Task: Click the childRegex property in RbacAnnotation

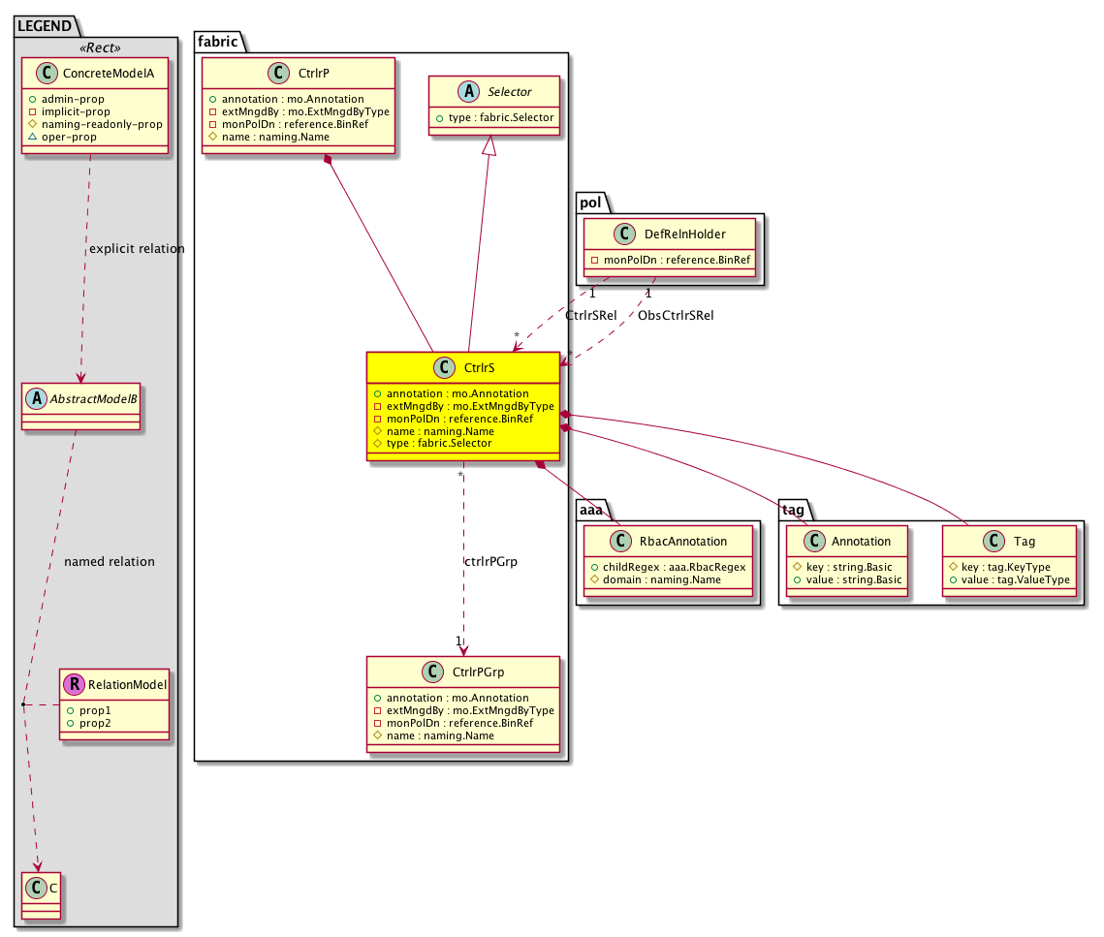Action: coord(667,566)
